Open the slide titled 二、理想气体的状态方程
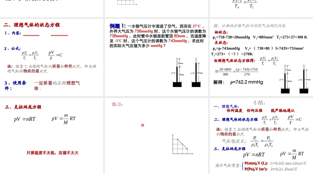Viewport: 313px width, 174px height. (x=52, y=58)
